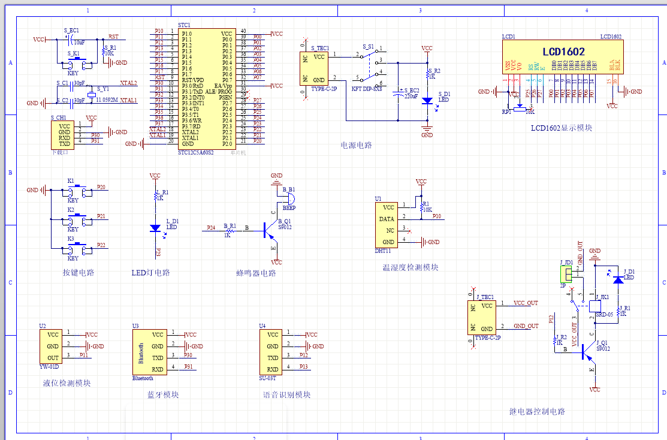Select the YW-01D liquid level module U2
The width and height of the screenshot is (667, 440).
51,346
